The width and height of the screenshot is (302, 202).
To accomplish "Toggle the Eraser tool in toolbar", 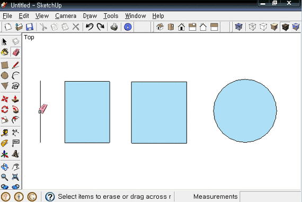I will pos(15,52).
